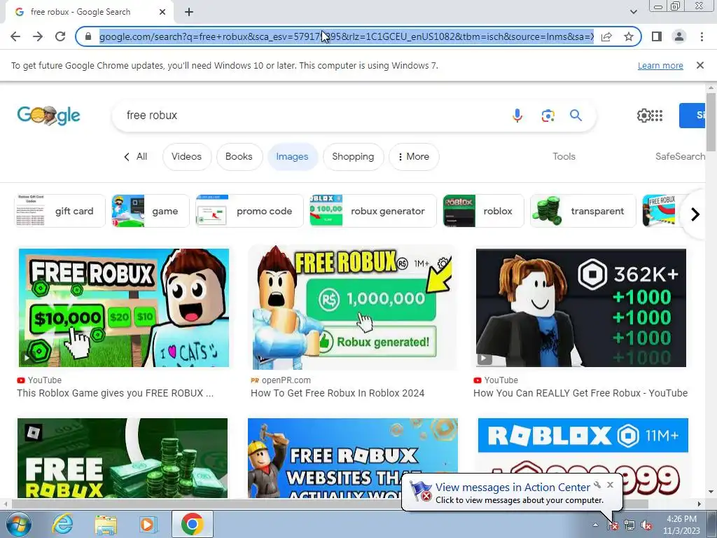Screen dimensions: 717x538
Task: Open the muted volume tray icon
Action: click(x=646, y=525)
